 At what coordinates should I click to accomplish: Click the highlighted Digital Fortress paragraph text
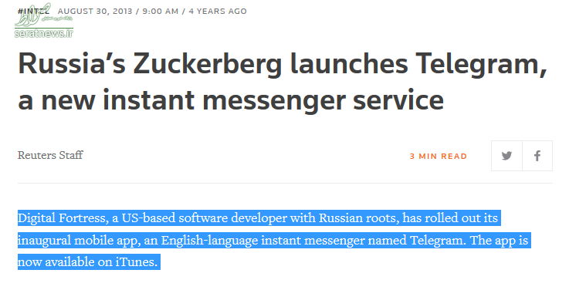[274, 240]
